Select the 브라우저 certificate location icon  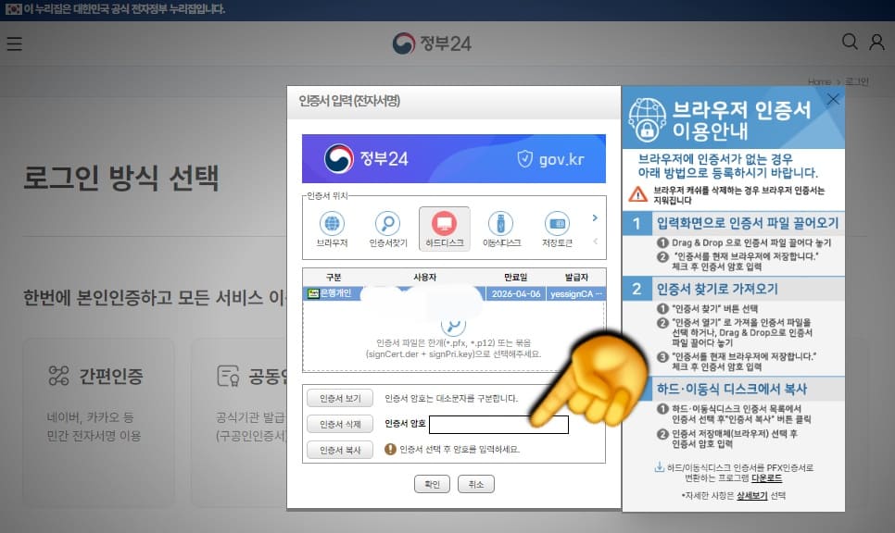[333, 223]
